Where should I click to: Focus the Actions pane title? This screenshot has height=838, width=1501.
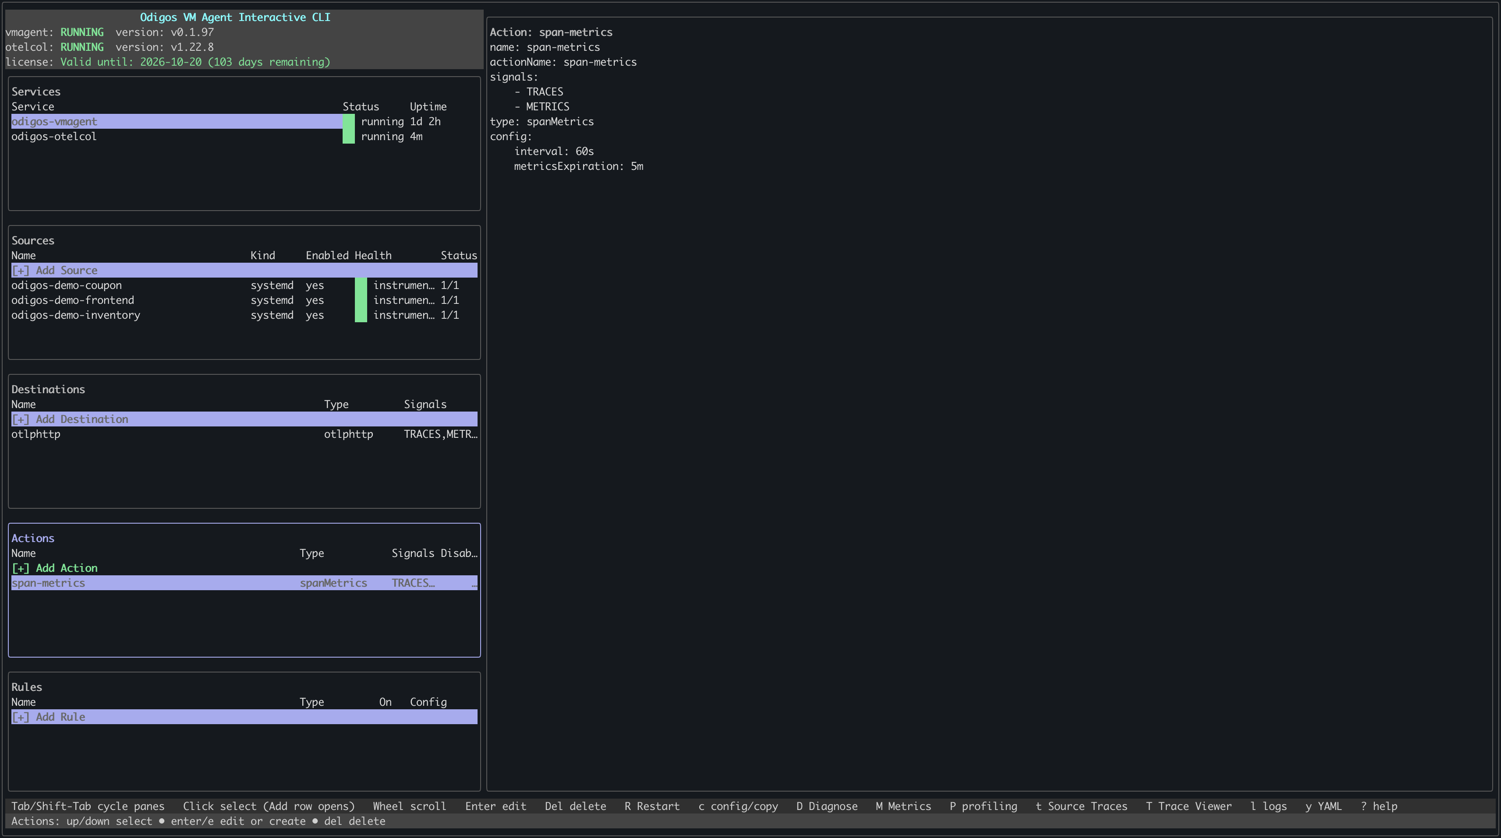32,538
